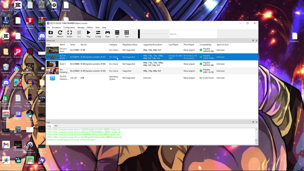Click serial BLUS30443 cell
The width and height of the screenshot is (304, 171).
tap(75, 50)
